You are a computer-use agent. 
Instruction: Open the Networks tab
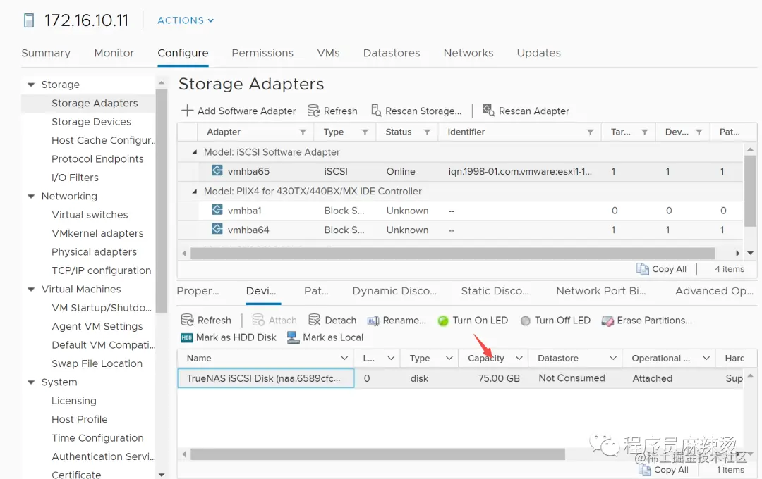468,53
